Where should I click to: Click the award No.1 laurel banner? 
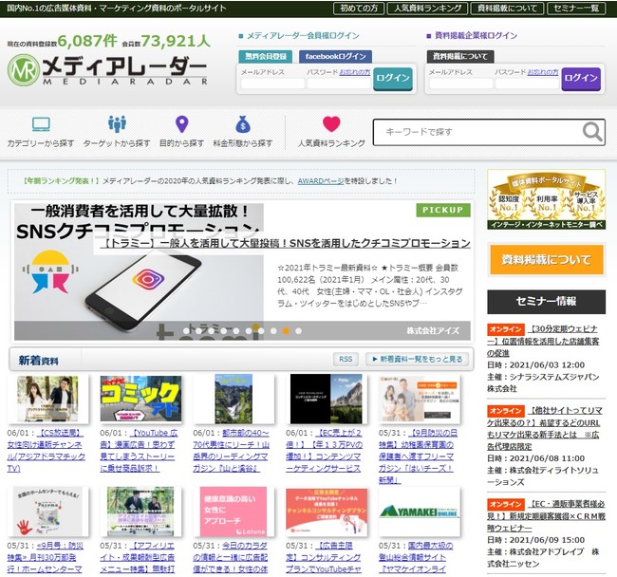pos(546,199)
